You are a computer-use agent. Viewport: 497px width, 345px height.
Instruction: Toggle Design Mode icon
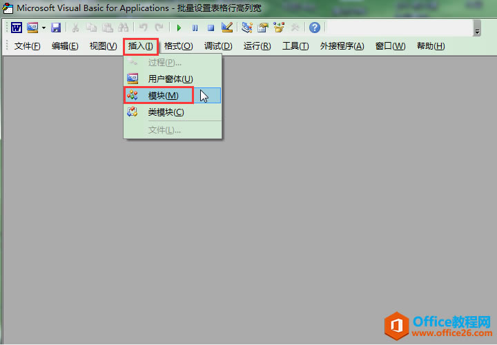click(227, 28)
